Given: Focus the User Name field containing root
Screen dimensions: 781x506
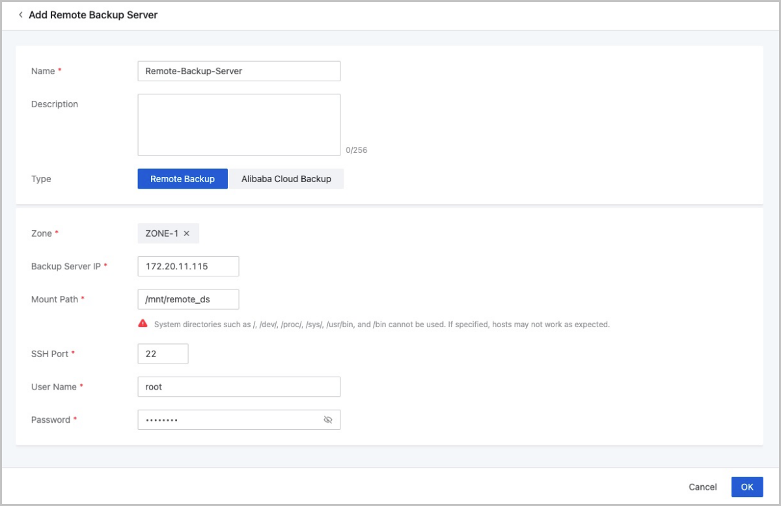Looking at the screenshot, I should pyautogui.click(x=239, y=386).
